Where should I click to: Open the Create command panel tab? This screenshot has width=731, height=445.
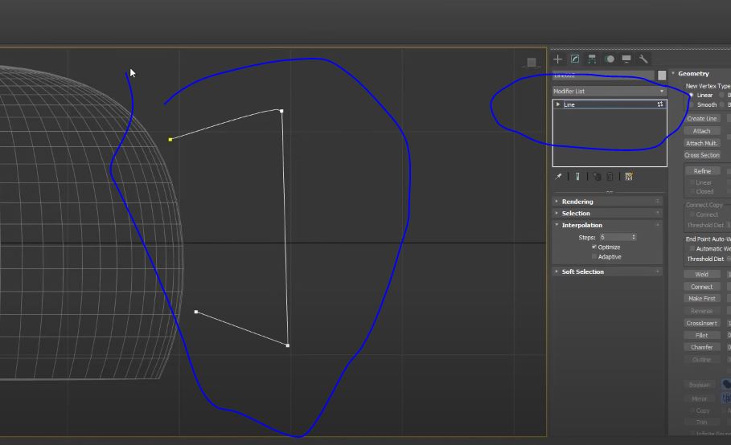[x=557, y=59]
